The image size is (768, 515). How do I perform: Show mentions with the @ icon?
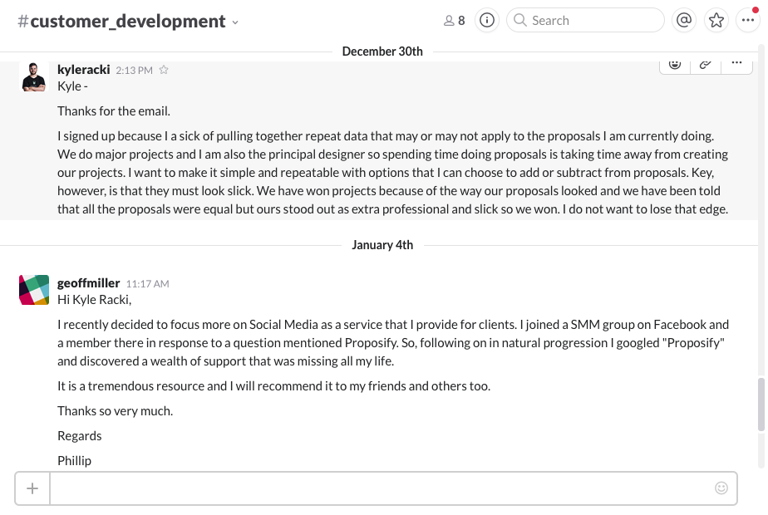[x=684, y=21]
